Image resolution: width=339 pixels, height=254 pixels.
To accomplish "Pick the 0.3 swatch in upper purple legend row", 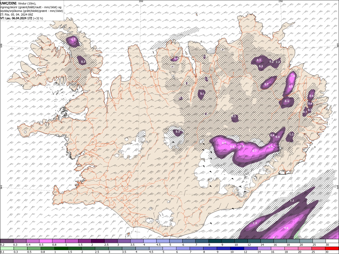I will tap(20, 241).
